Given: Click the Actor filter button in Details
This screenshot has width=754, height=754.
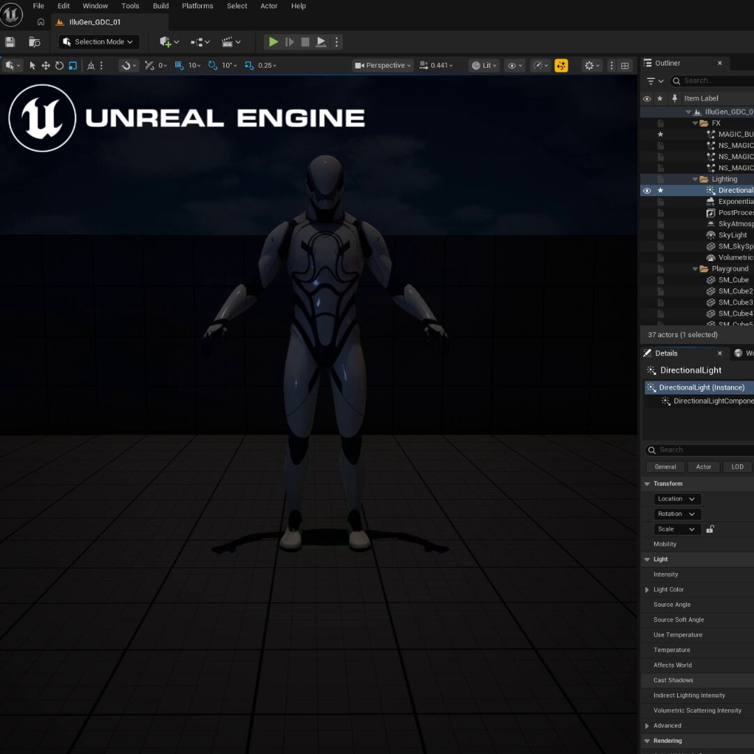Looking at the screenshot, I should click(704, 467).
